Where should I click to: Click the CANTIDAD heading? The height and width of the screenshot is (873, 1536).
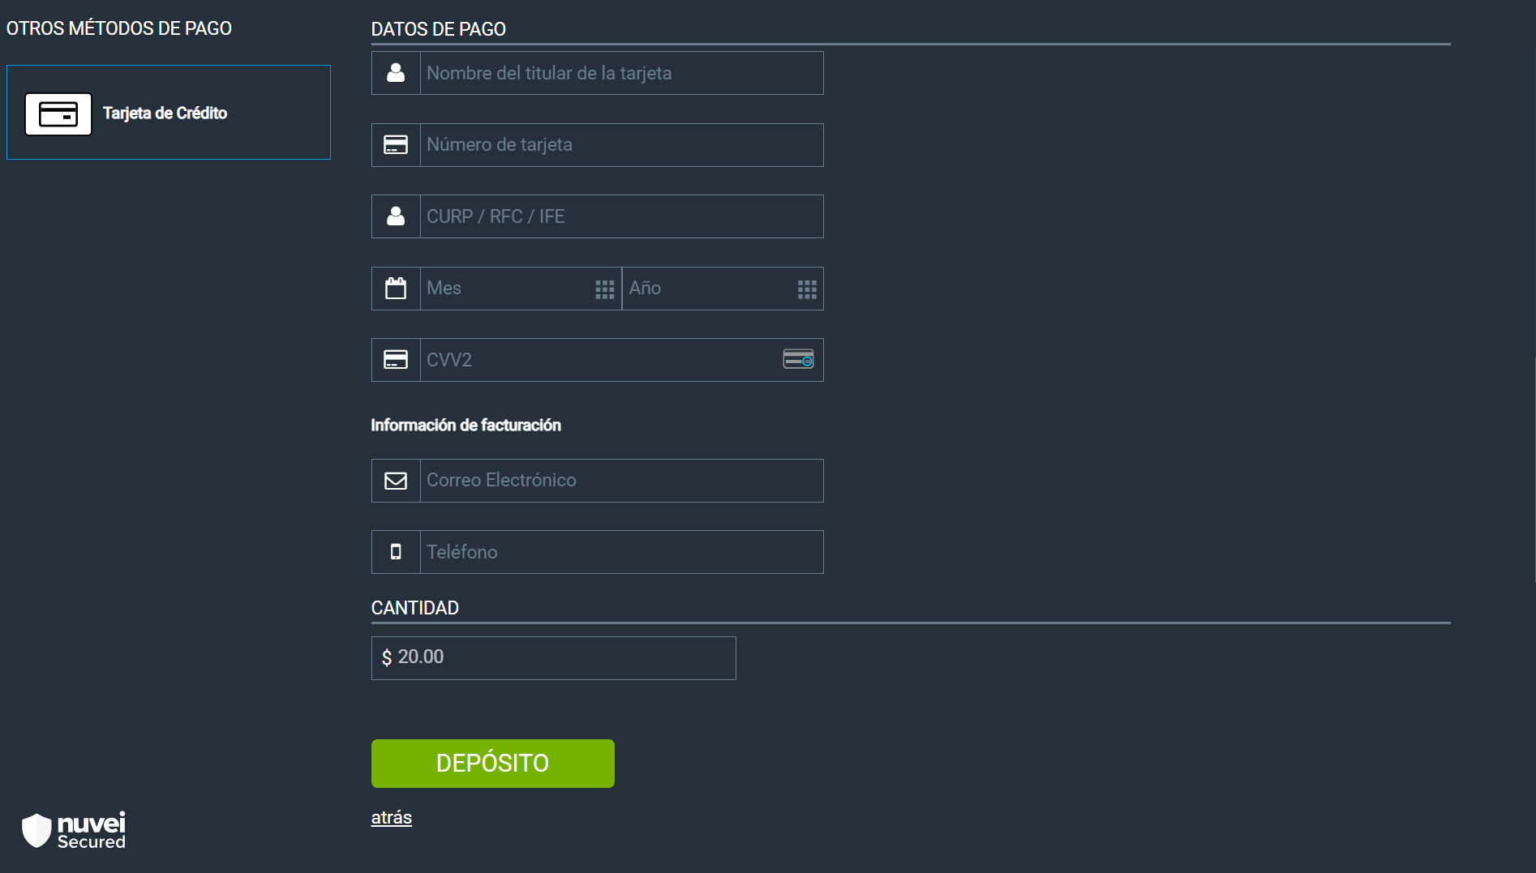tap(415, 608)
